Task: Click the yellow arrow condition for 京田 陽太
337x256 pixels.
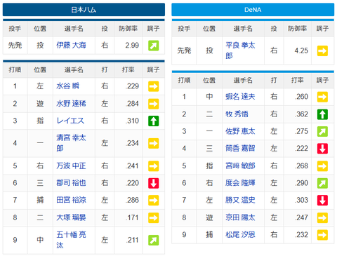Action: tap(322, 217)
